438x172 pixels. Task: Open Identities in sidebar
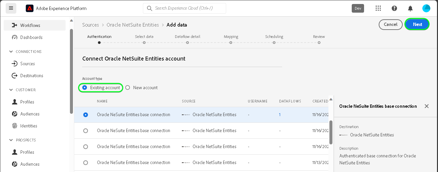(29, 126)
